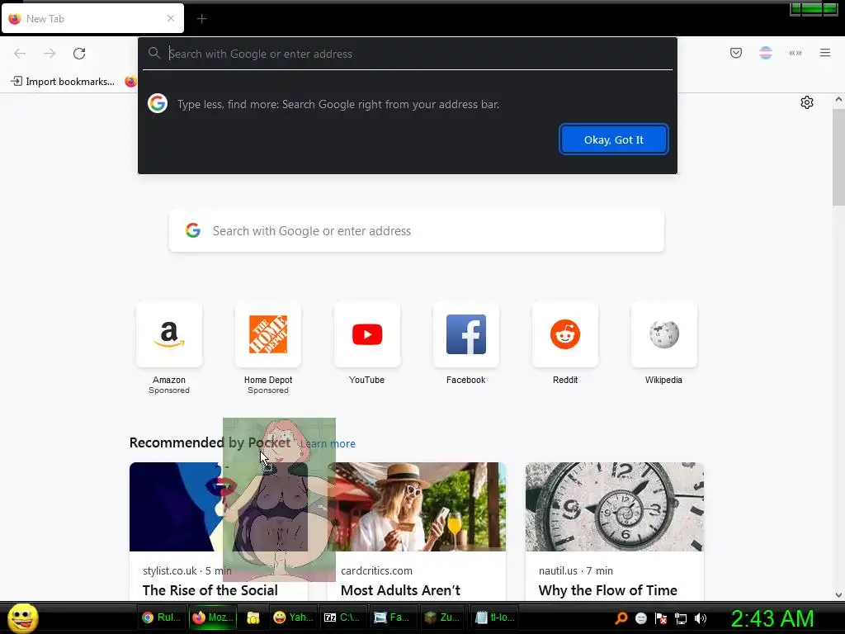845x634 pixels.
Task: Open a new tab with the plus button
Action: click(201, 19)
